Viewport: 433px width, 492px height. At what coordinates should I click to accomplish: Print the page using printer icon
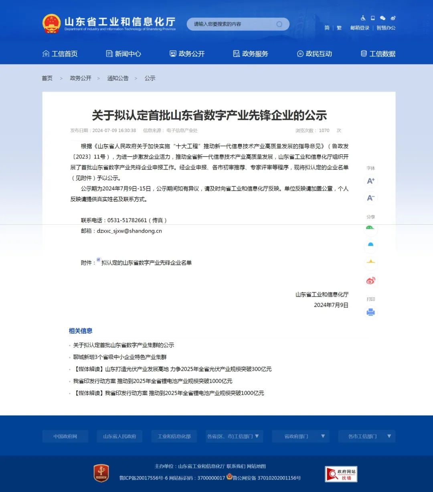point(371,312)
